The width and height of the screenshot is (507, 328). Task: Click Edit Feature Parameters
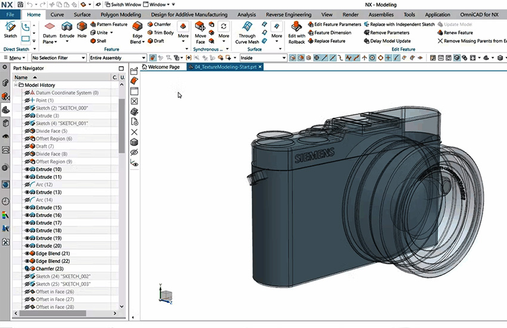click(335, 24)
